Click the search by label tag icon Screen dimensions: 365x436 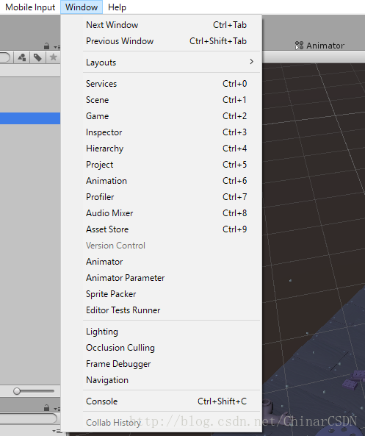pyautogui.click(x=37, y=57)
